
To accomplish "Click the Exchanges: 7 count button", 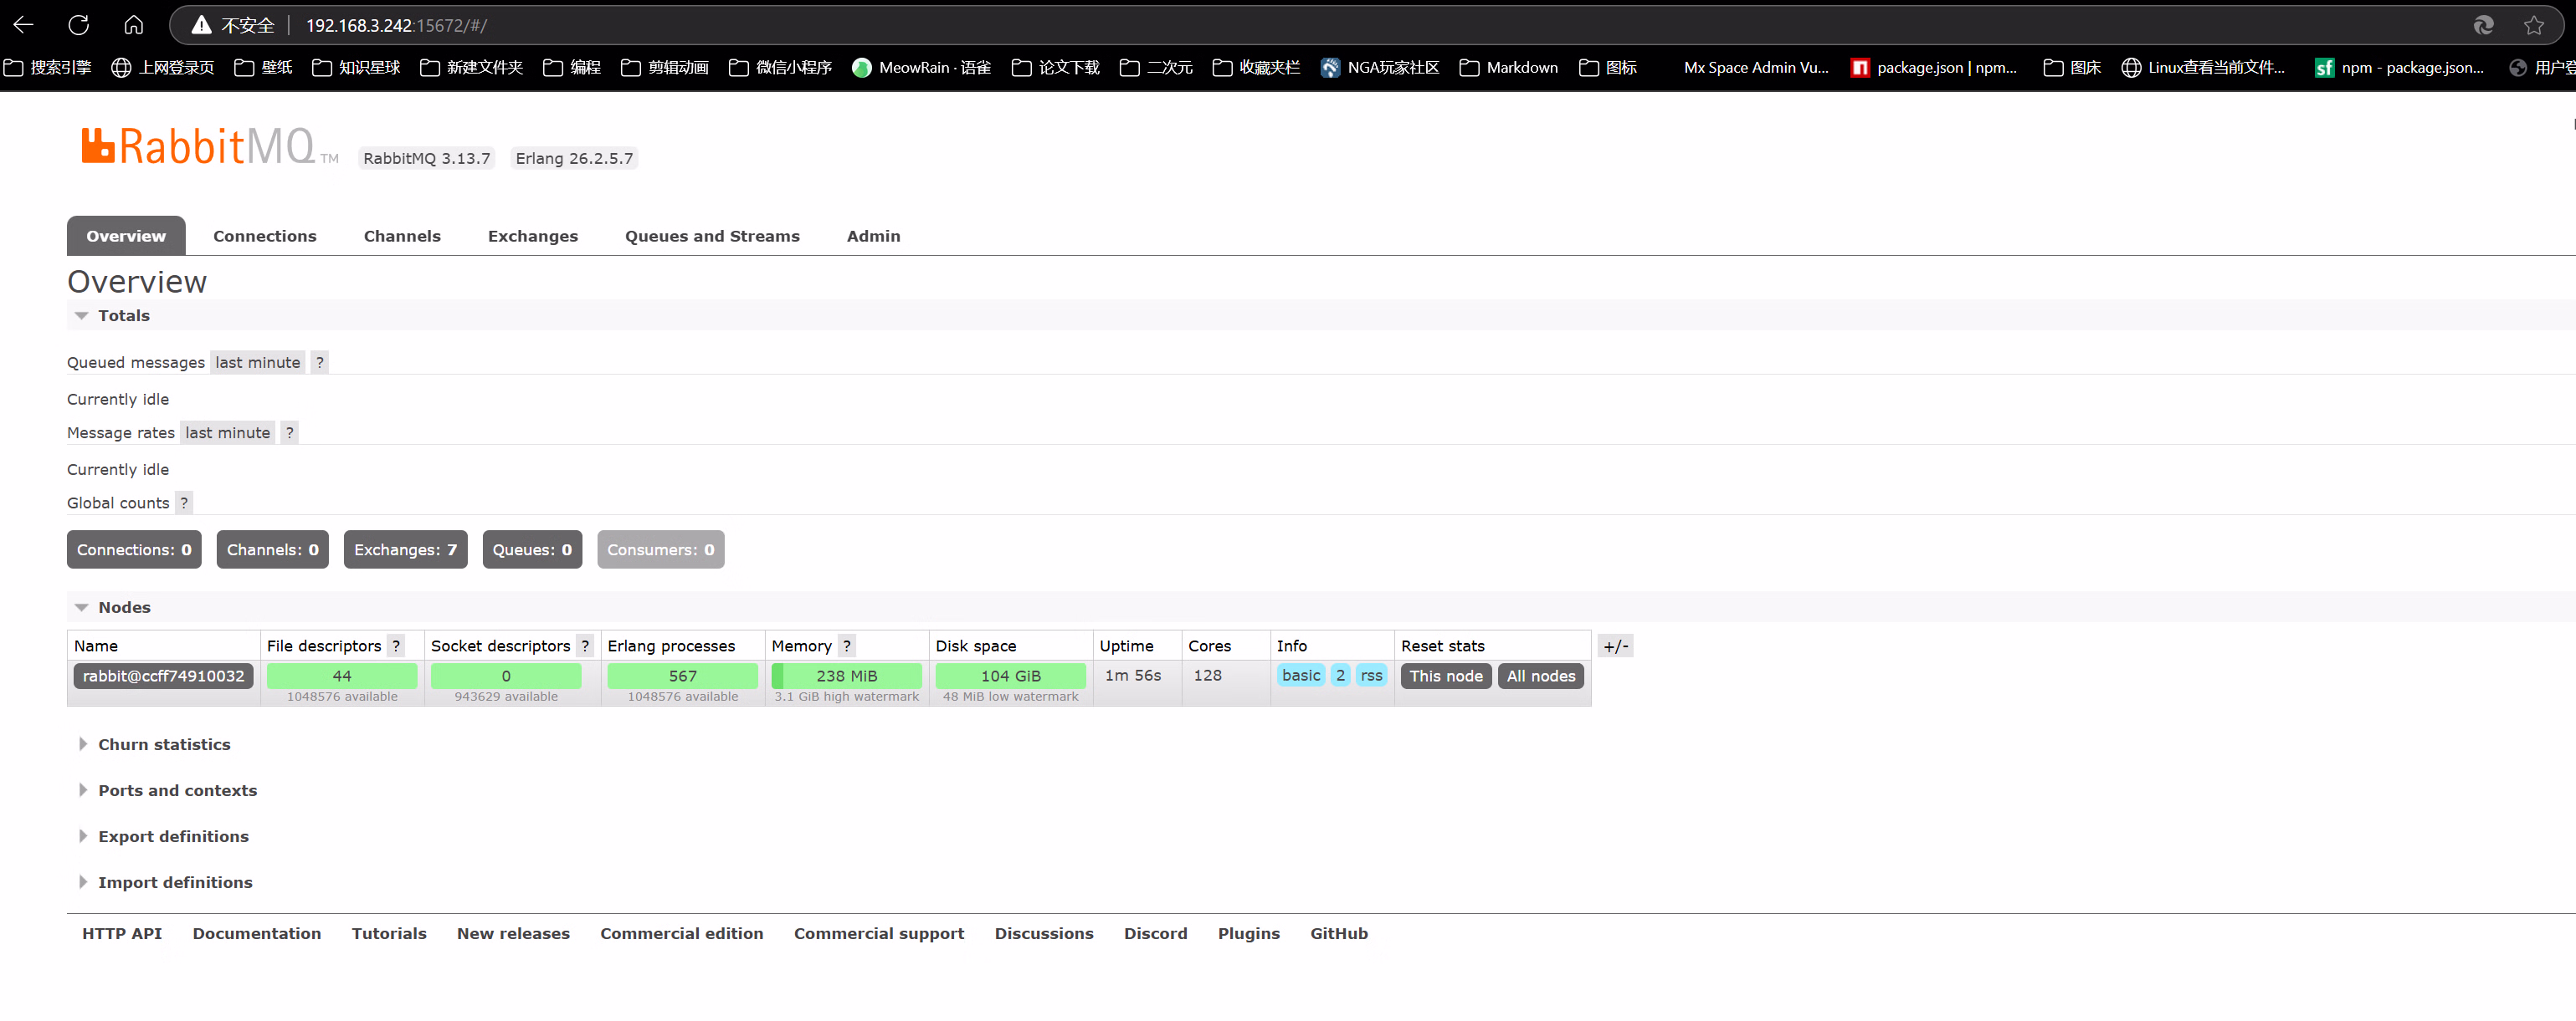I will (405, 549).
